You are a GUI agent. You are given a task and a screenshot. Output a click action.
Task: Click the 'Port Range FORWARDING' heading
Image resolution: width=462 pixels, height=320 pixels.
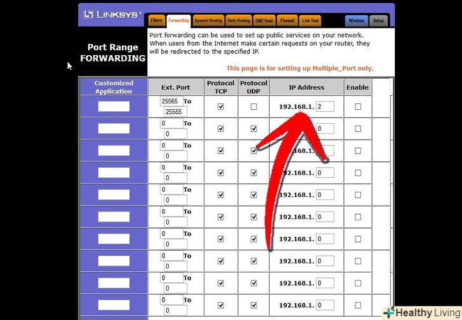[x=113, y=53]
